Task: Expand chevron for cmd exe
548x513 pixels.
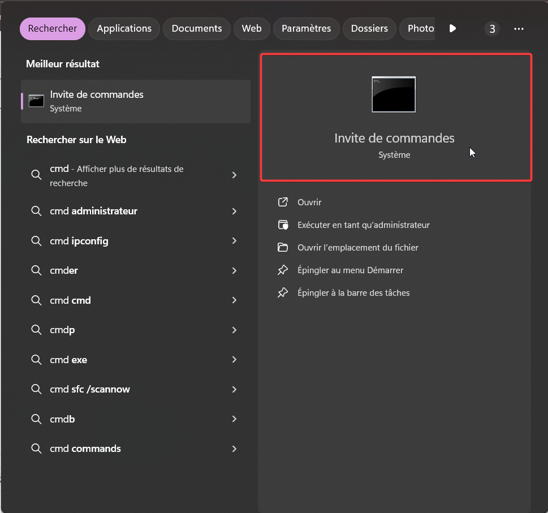Action: point(234,360)
